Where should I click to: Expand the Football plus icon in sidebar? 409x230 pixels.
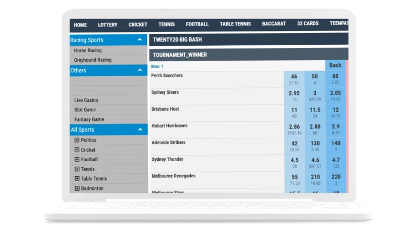click(x=77, y=159)
